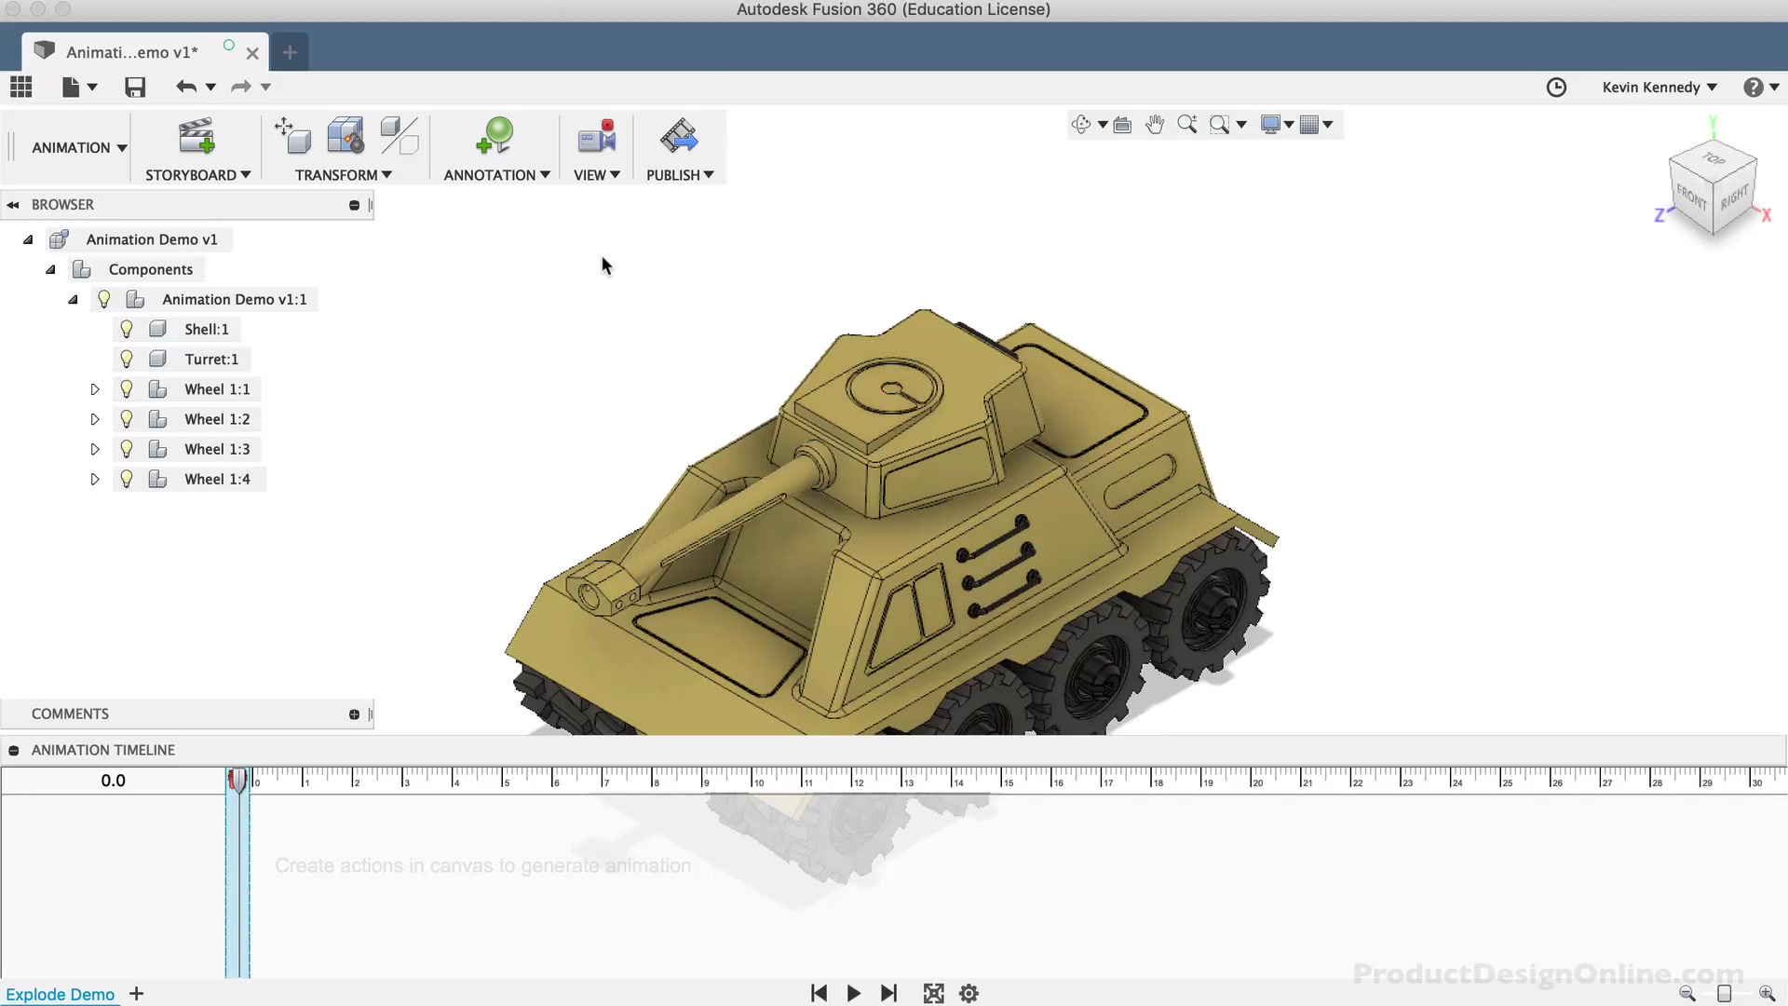Expand the Wheel 1:2 tree node
The width and height of the screenshot is (1788, 1006).
click(94, 419)
